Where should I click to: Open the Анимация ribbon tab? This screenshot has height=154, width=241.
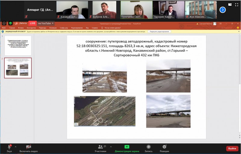[x=53, y=28]
